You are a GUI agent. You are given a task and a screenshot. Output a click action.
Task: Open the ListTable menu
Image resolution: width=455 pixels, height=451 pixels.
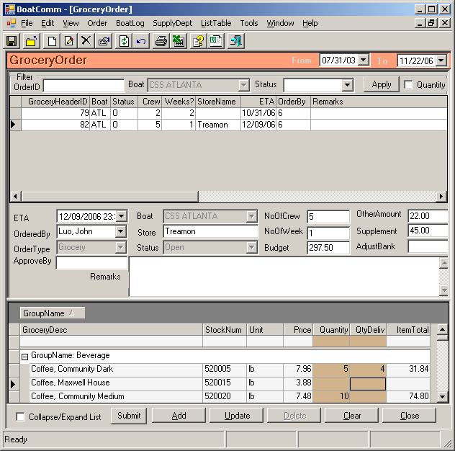pyautogui.click(x=216, y=23)
